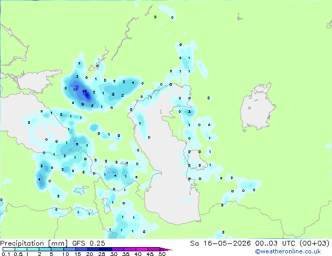Select the 25–30 mm dark navy legend box
The image size is (332, 256).
click(105, 249)
